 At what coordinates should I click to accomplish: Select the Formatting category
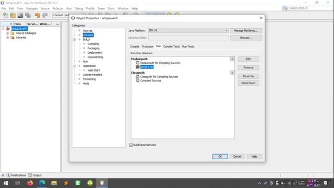(89, 79)
